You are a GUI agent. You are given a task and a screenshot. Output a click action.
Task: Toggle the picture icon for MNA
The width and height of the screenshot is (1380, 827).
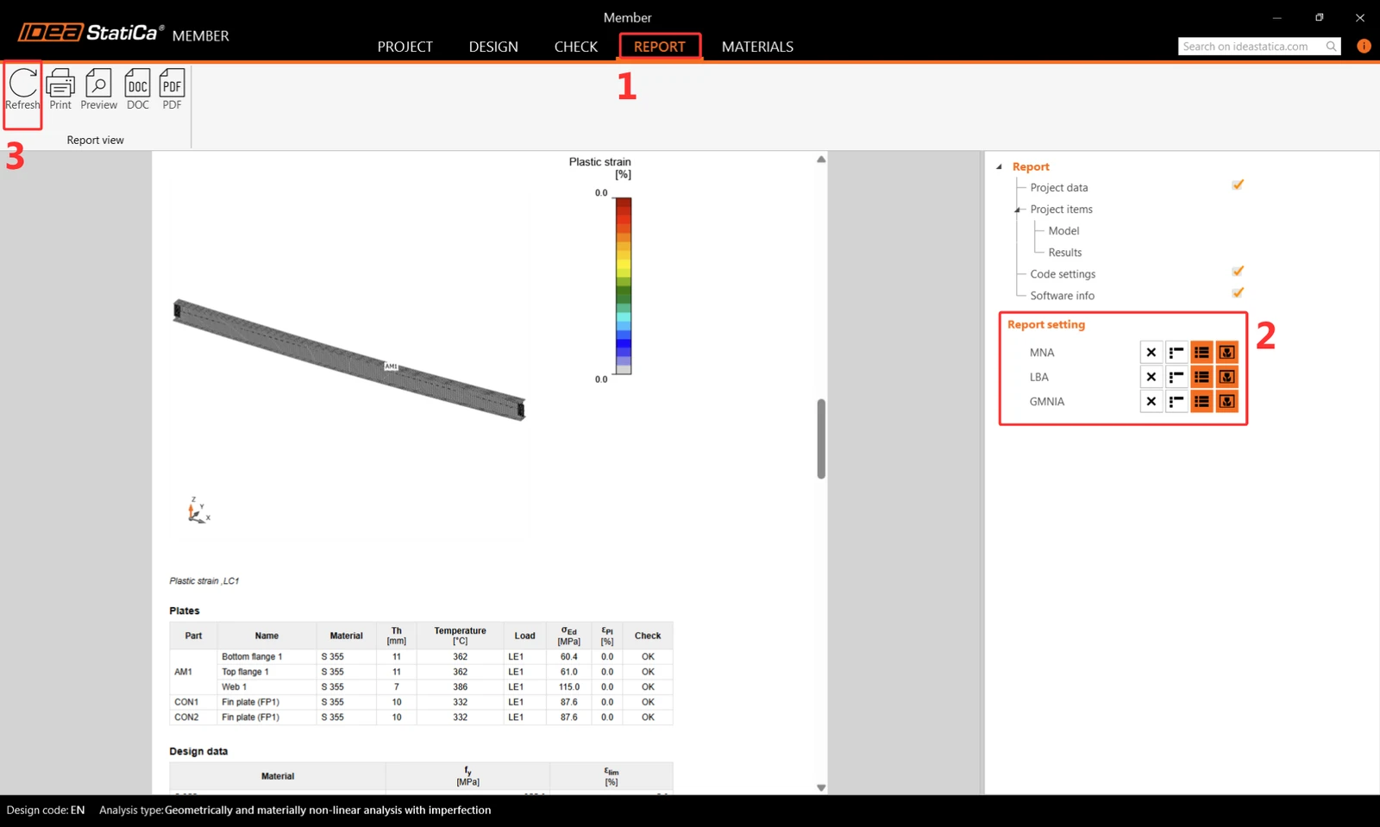click(x=1226, y=352)
